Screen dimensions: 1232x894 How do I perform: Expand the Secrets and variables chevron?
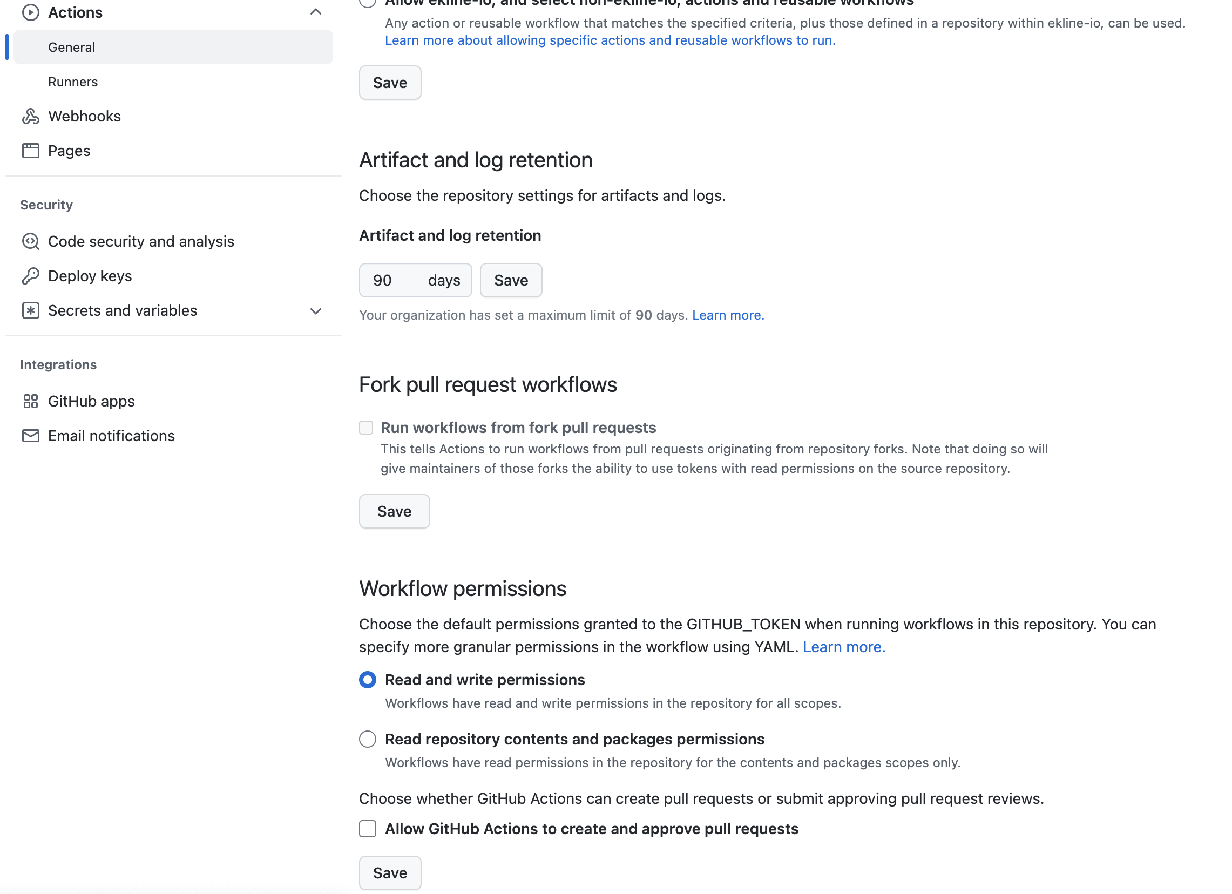316,311
